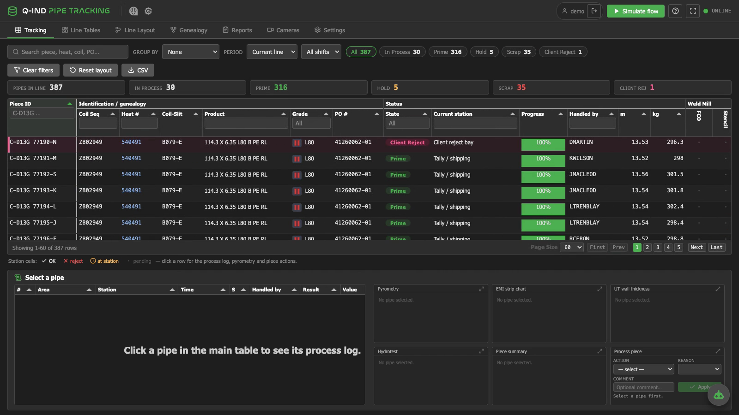Open the Reason dropdown
739x415 pixels.
click(699, 369)
